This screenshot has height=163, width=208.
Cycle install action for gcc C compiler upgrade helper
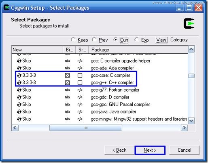(x=19, y=61)
